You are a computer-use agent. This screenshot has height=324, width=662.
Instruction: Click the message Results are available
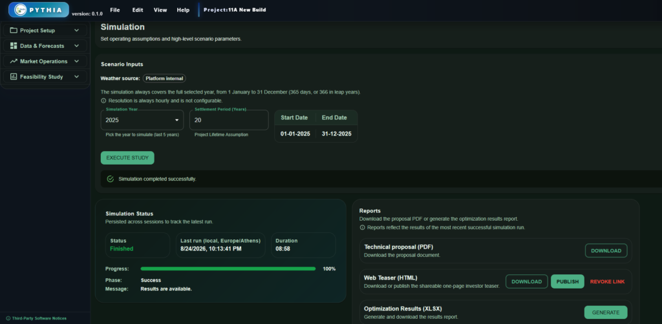pyautogui.click(x=166, y=289)
